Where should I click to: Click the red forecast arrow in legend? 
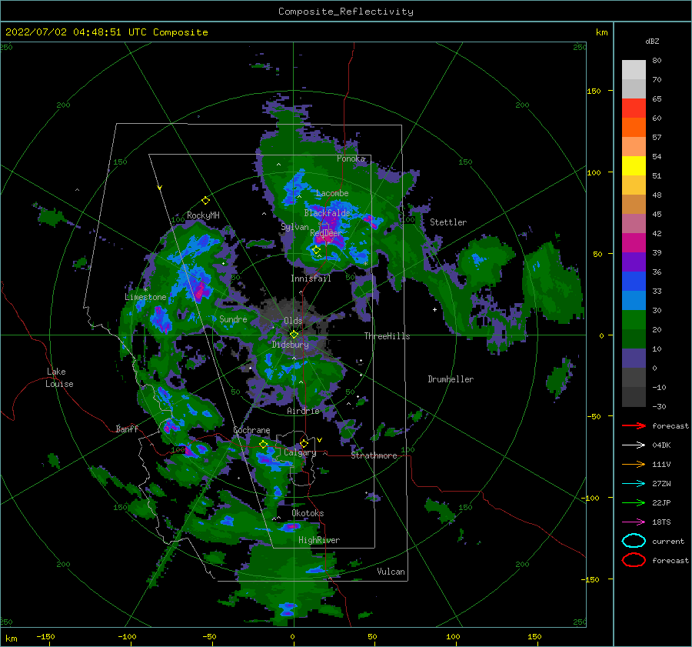click(634, 425)
